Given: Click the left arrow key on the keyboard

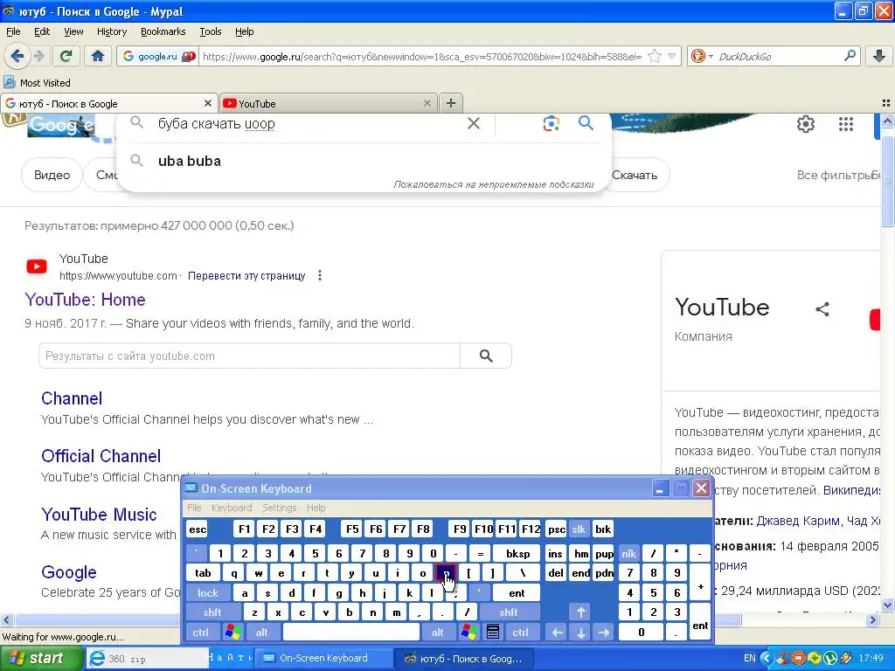Looking at the screenshot, I should [x=557, y=633].
